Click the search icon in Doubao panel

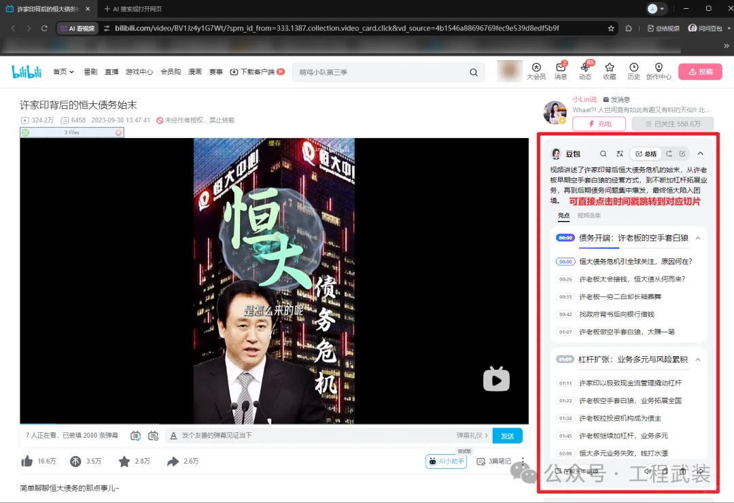pos(604,154)
